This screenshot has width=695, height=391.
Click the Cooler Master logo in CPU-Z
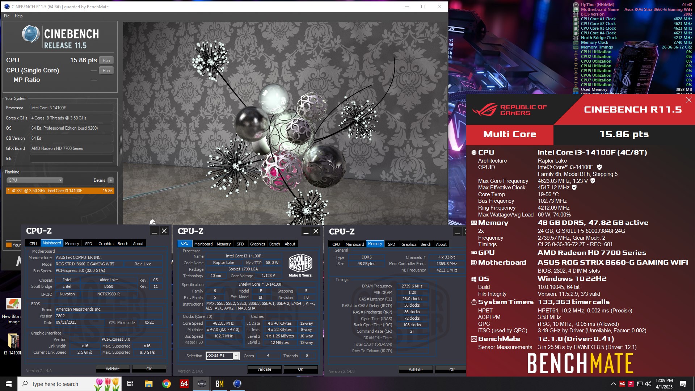pos(300,265)
